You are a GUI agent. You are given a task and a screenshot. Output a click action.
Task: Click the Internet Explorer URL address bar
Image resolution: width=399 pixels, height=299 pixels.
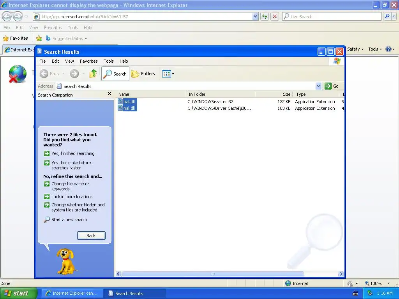146,16
